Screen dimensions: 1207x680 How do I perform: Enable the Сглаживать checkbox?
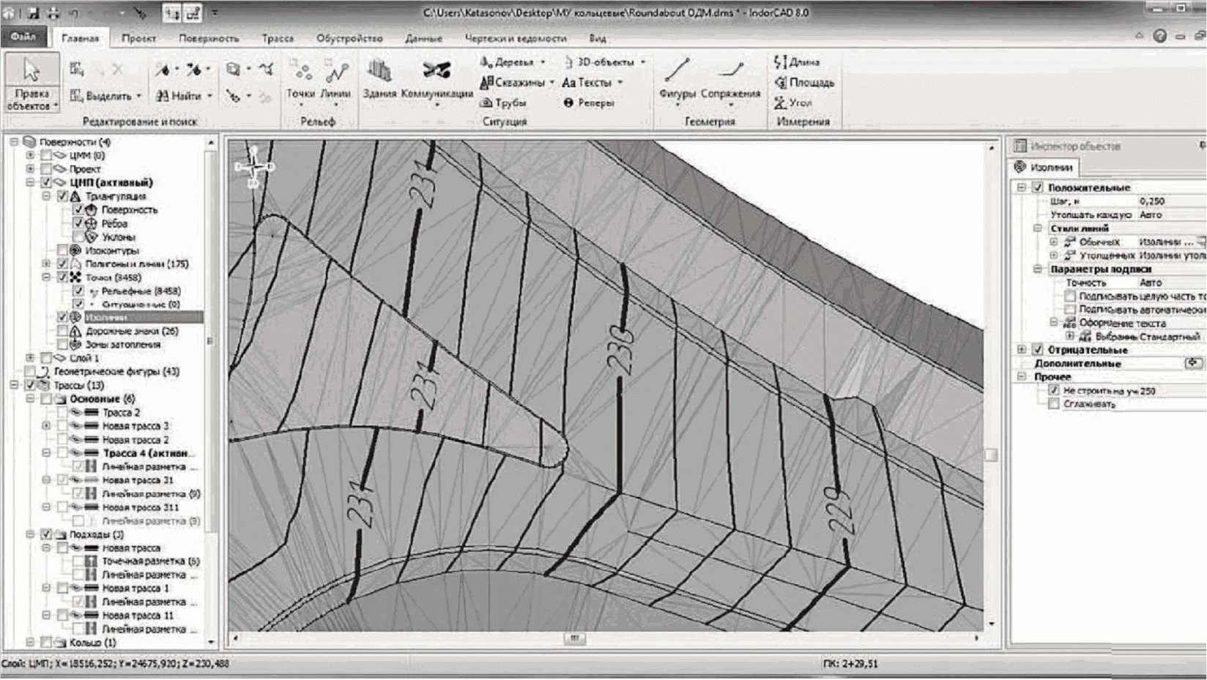(1054, 404)
